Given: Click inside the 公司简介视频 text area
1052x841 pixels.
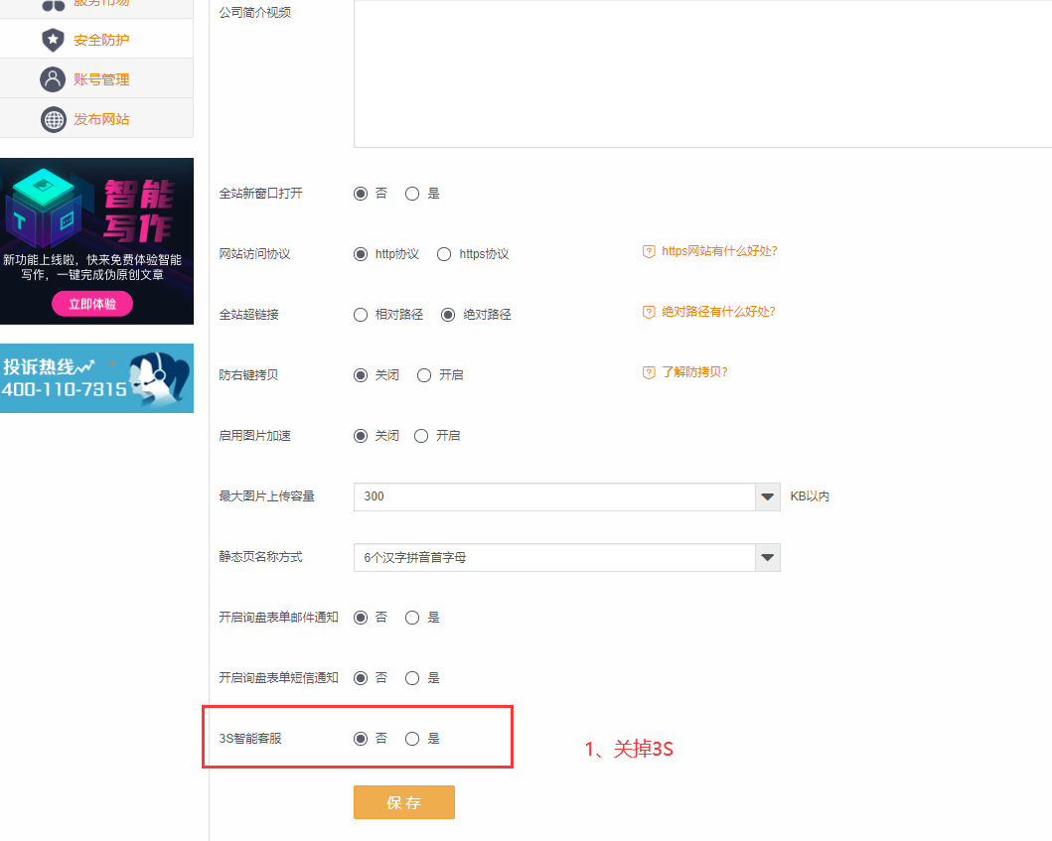Looking at the screenshot, I should pyautogui.click(x=702, y=73).
